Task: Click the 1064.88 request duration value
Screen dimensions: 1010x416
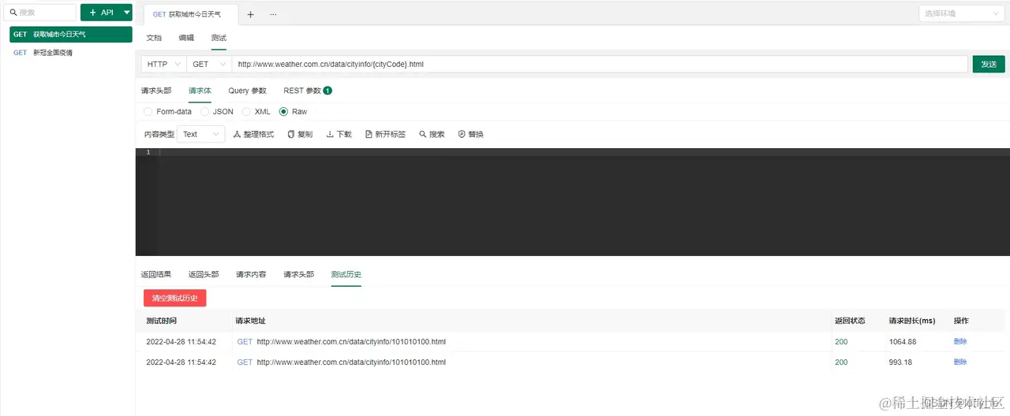Action: click(903, 341)
